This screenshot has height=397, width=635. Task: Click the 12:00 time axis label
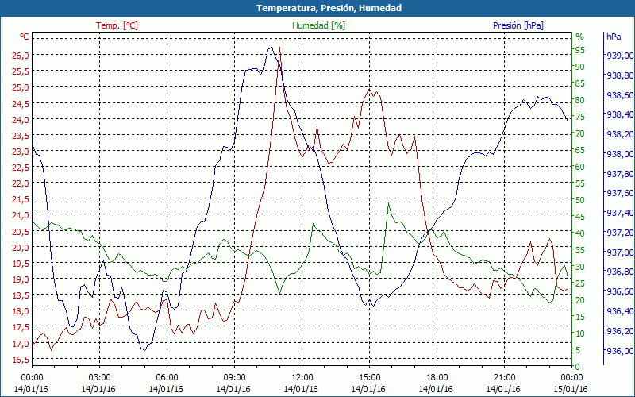(302, 377)
